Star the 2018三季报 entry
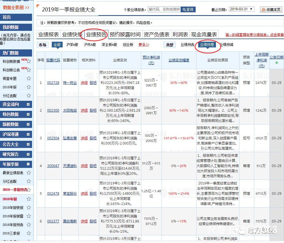Viewport: 284px width, 243px height. tap(29, 233)
